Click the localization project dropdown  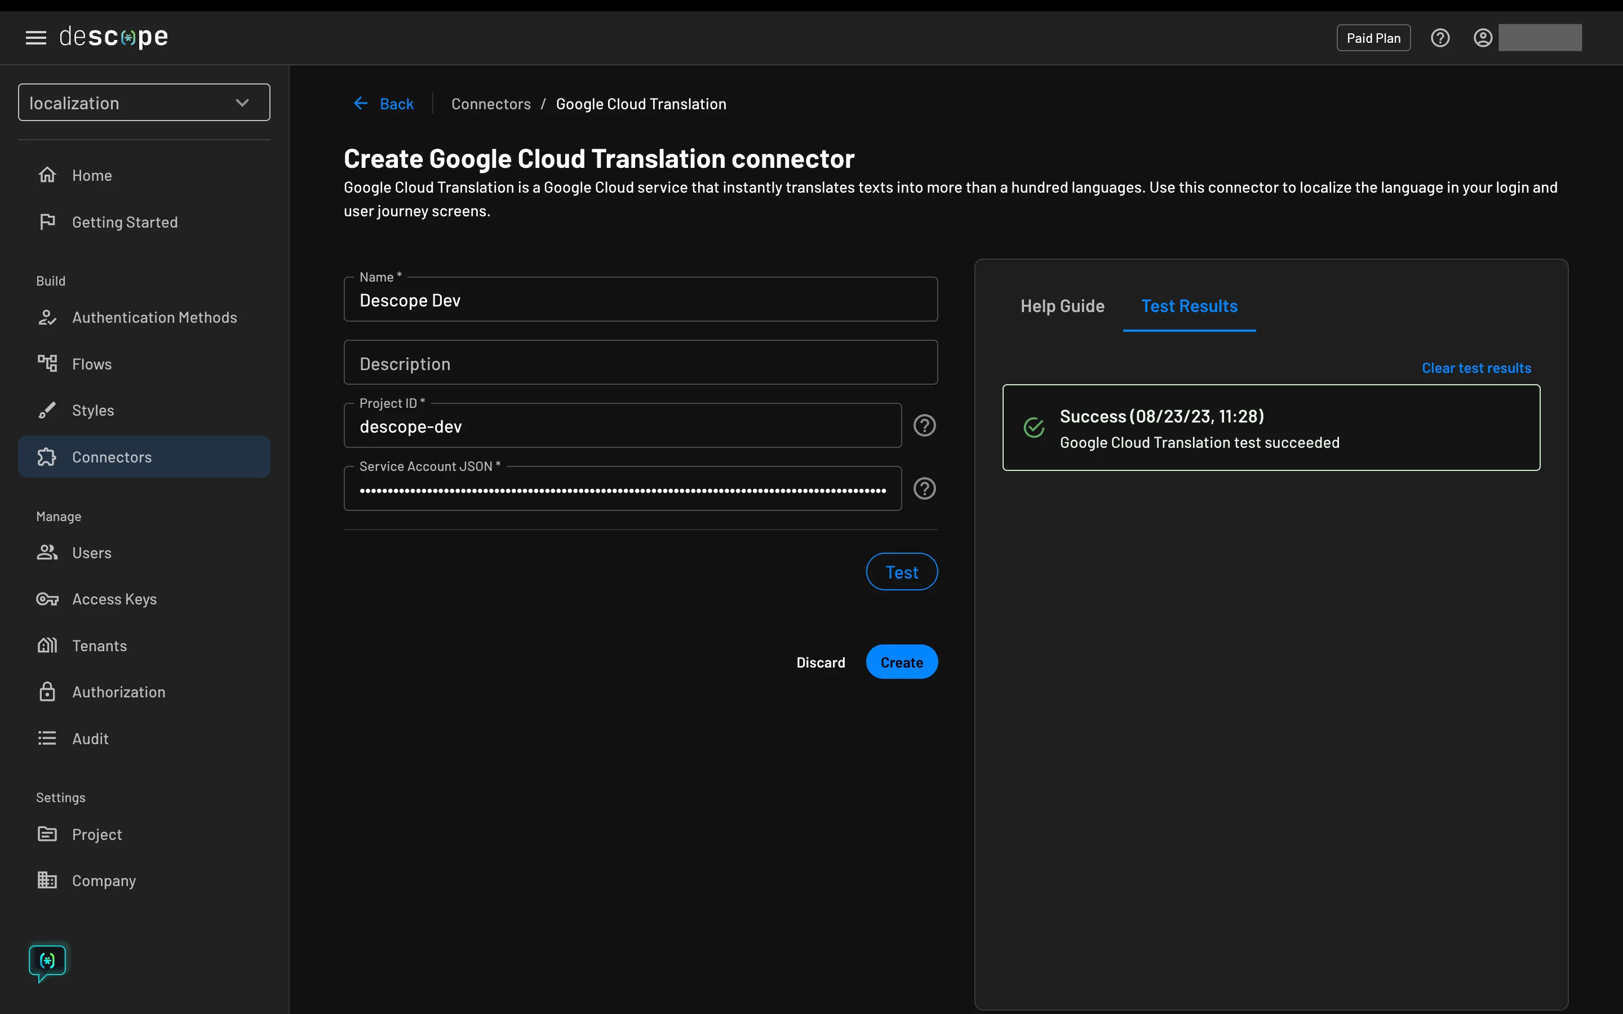144,101
